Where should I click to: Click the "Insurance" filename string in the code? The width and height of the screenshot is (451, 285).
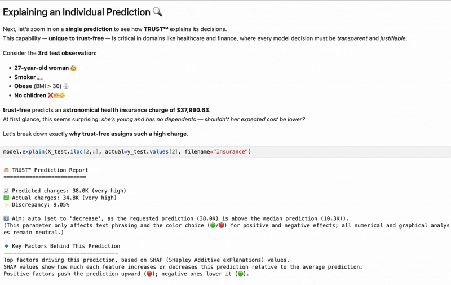click(232, 152)
